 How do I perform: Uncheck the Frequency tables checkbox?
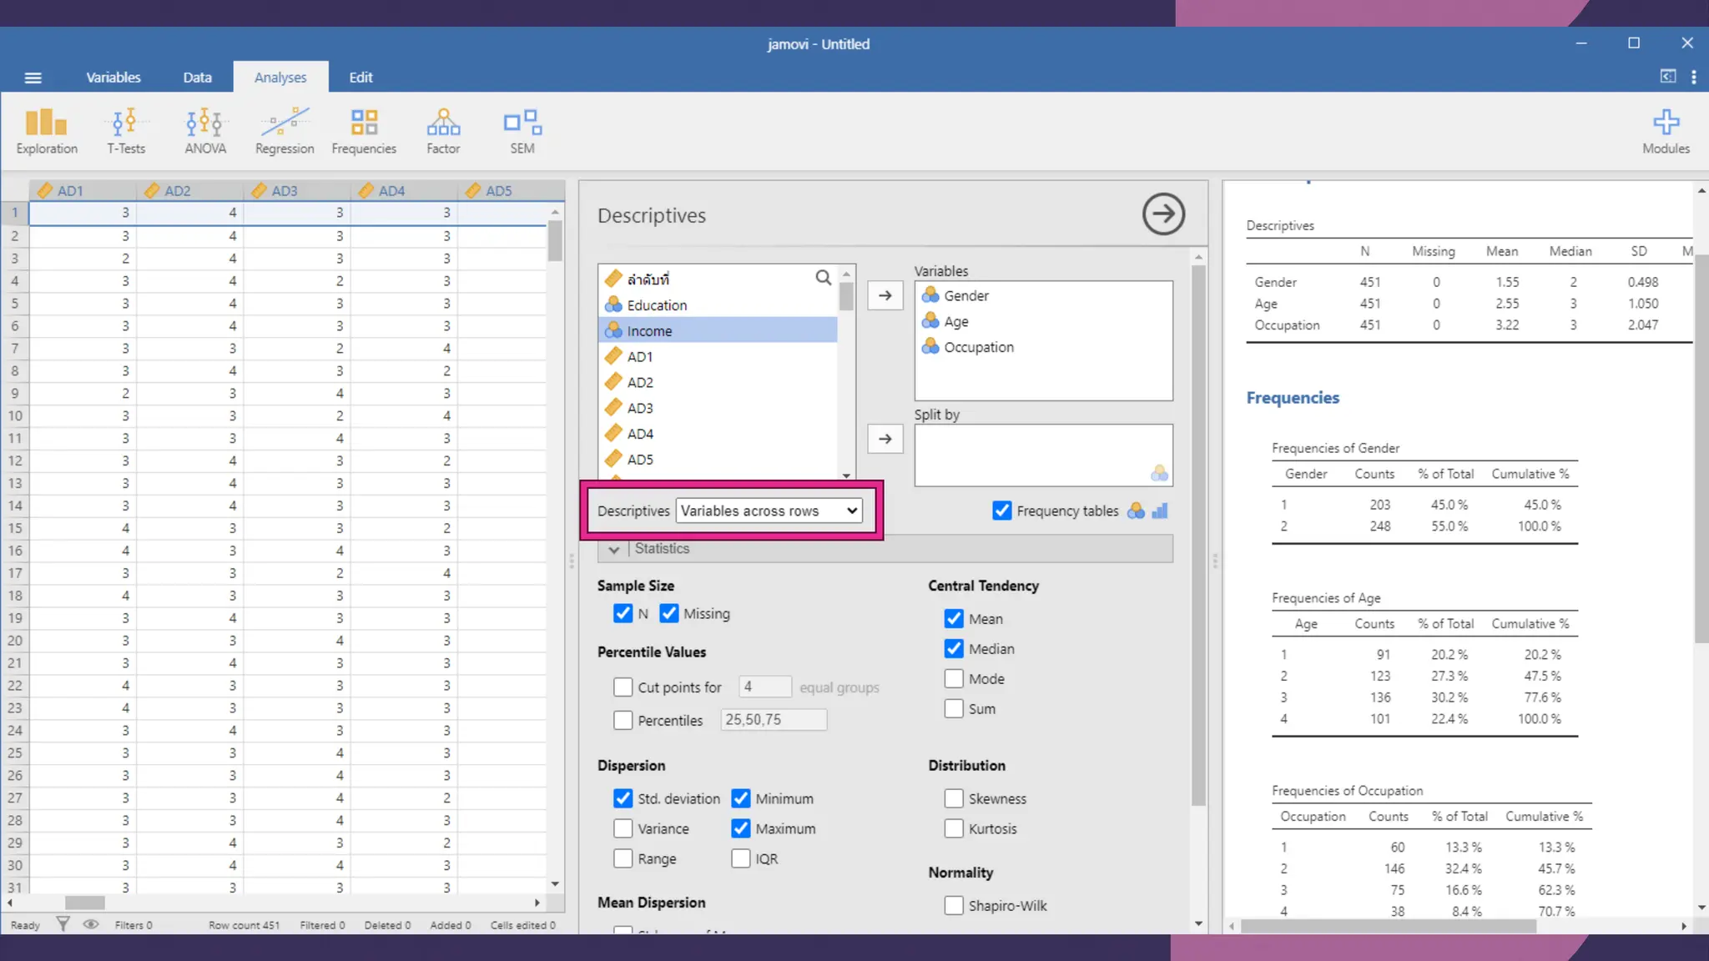pyautogui.click(x=1002, y=511)
